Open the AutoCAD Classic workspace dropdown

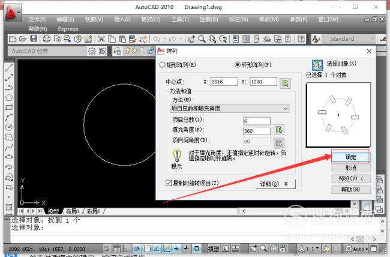pyautogui.click(x=47, y=51)
